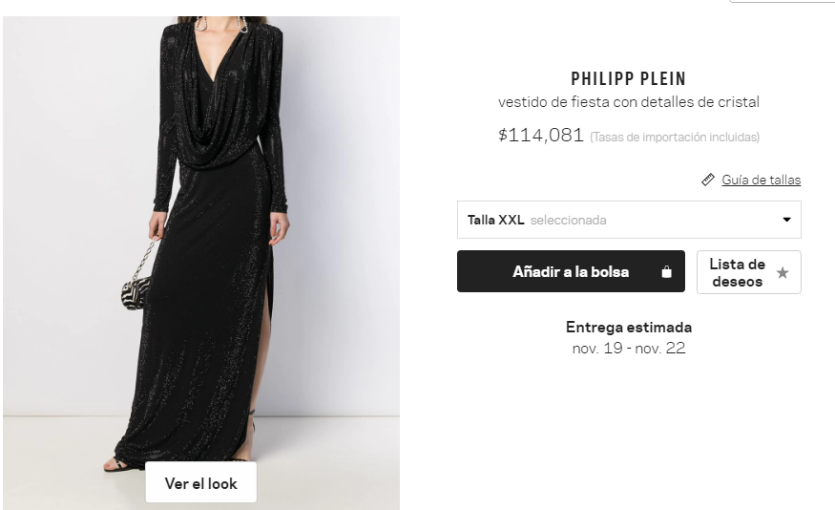Click the ruler icon beside Guía de tallas
This screenshot has height=510, width=835.
(708, 180)
